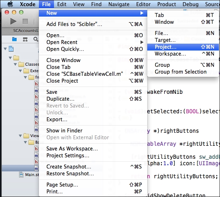This screenshot has height=197, width=220.
Task: Open the Apple menu
Action: [x=10, y=4]
